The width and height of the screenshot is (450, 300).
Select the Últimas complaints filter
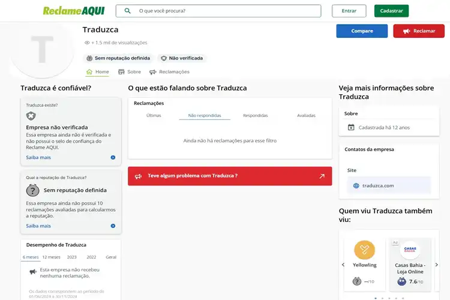coord(154,115)
